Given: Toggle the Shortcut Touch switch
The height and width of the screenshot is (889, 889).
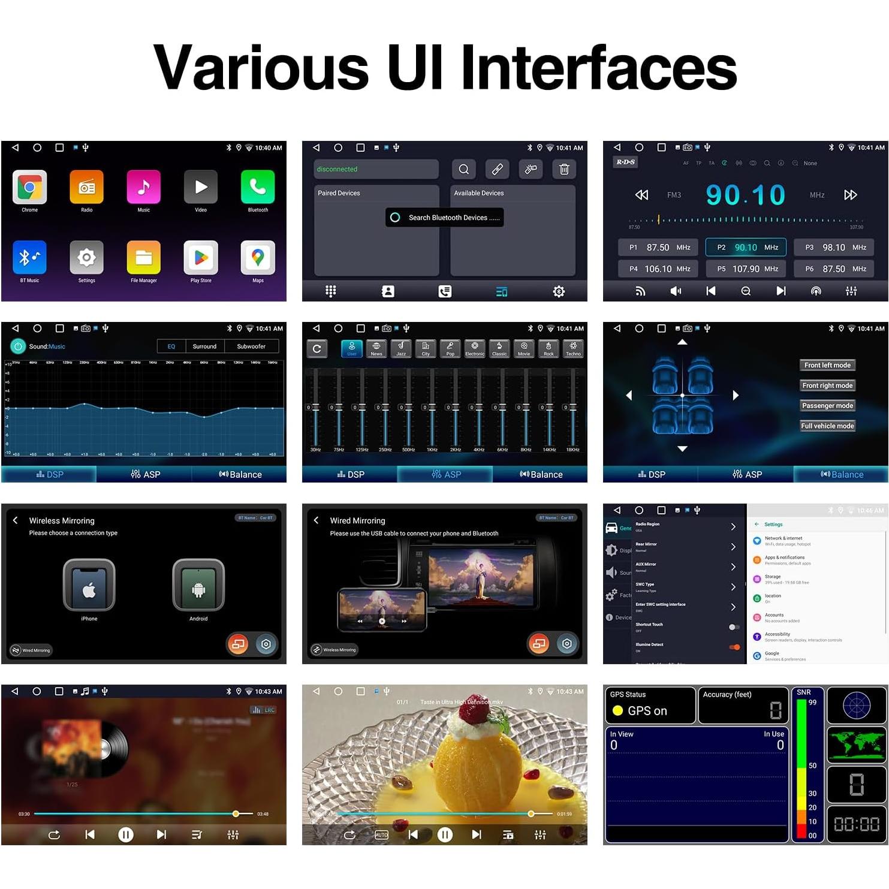Looking at the screenshot, I should click(x=734, y=627).
